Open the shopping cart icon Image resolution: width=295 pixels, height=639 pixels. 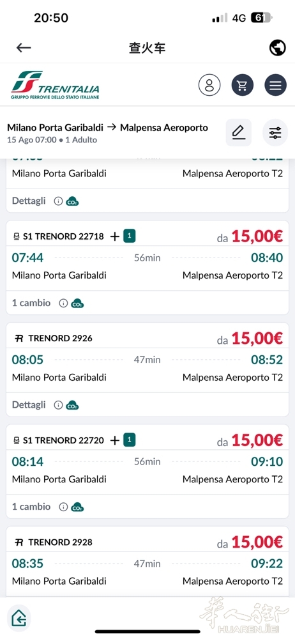tap(243, 85)
